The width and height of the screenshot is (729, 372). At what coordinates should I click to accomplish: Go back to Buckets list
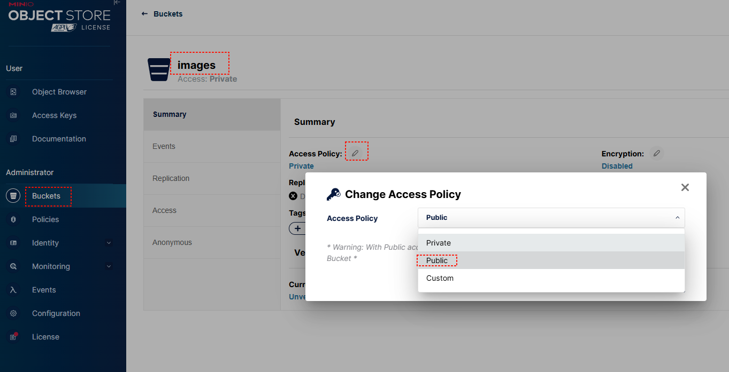[162, 14]
